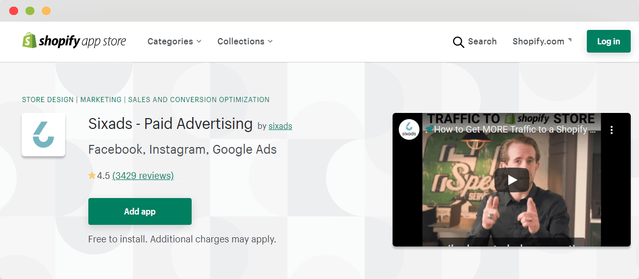Viewport: 639px width, 279px height.
Task: Click the Facebook, Instagram, Google Ads subtitle
Action: (182, 150)
